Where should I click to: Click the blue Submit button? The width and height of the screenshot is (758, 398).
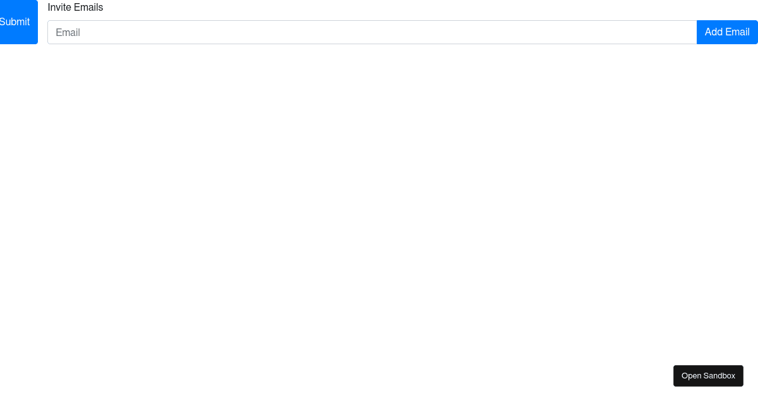[x=16, y=22]
